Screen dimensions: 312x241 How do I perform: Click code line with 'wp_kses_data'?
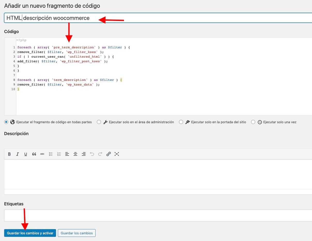click(x=58, y=84)
